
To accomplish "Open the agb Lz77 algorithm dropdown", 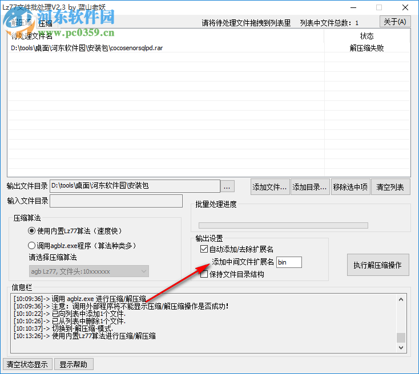I will pyautogui.click(x=88, y=271).
